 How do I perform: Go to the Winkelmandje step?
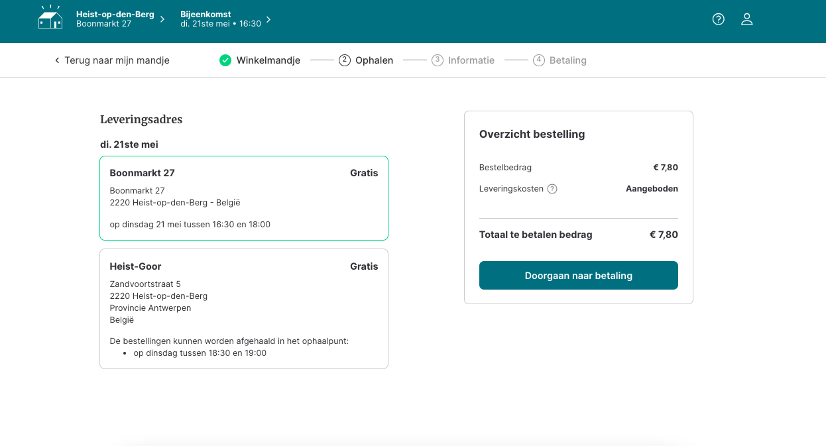point(260,60)
